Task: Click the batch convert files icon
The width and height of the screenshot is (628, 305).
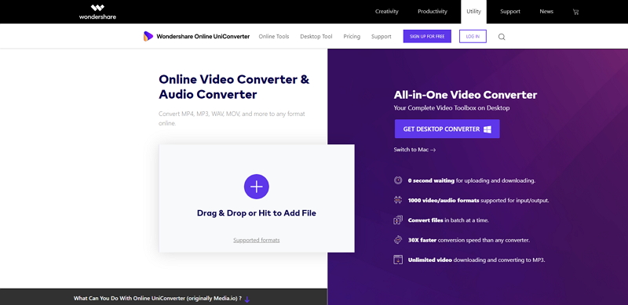Action: coord(398,220)
